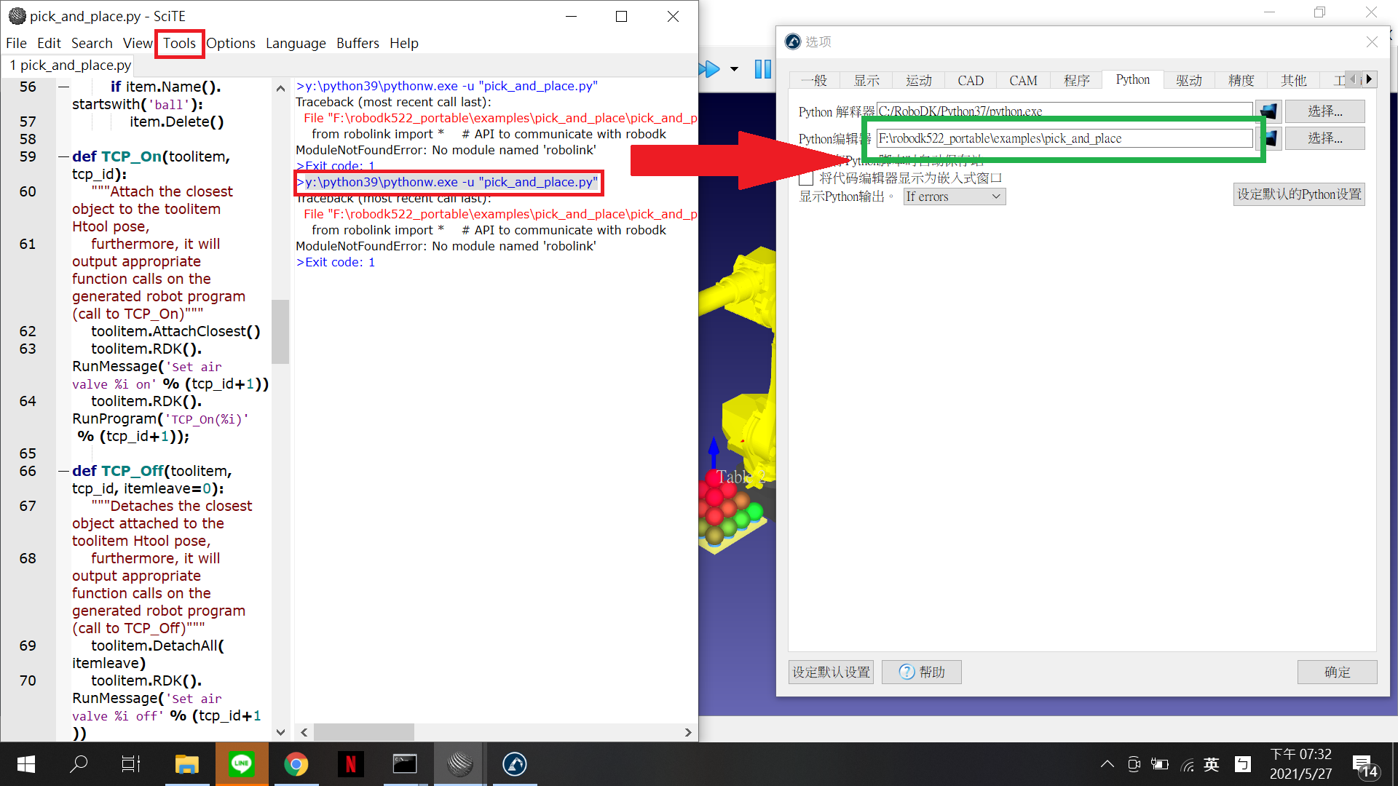Viewport: 1398px width, 786px height.
Task: Pause the RoboDK simulation
Action: click(762, 69)
